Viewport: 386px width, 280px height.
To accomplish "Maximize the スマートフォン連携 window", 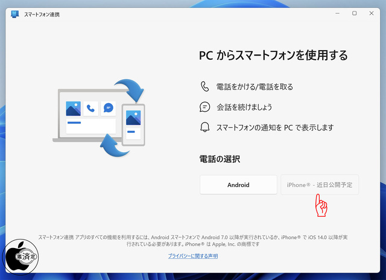I will pyautogui.click(x=355, y=13).
